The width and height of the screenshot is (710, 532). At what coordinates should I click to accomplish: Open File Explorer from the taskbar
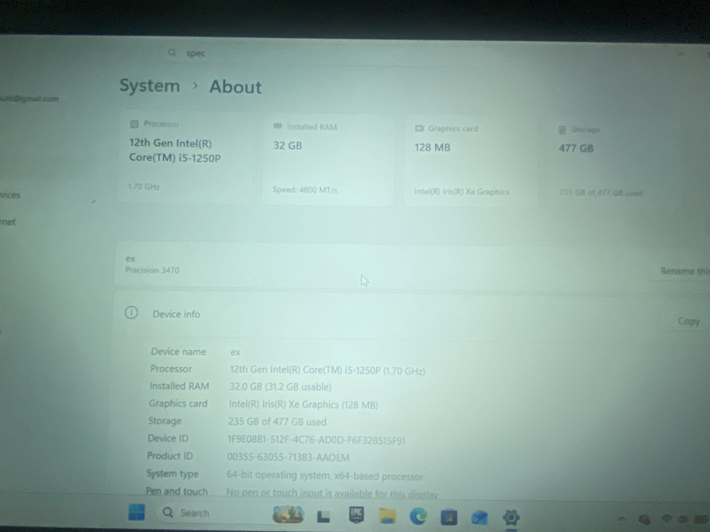[x=387, y=516]
